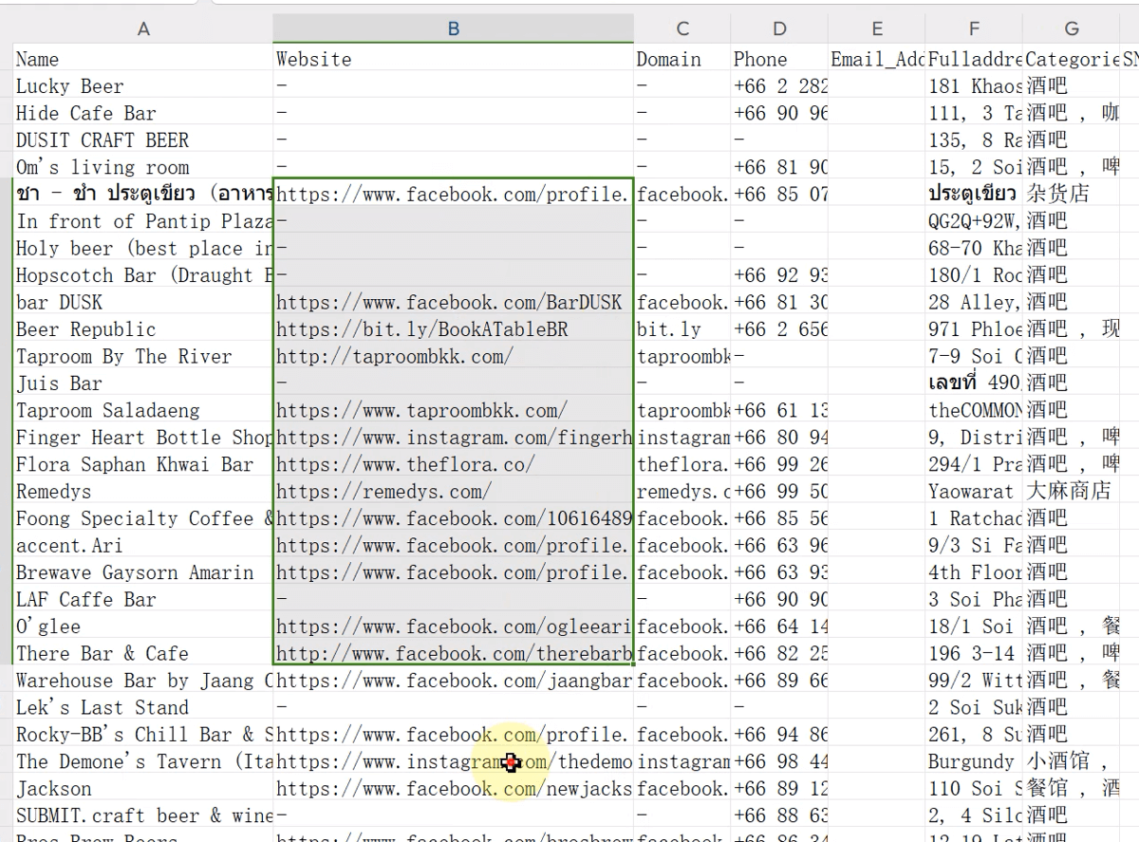Select the 'Lucky Beer' name cell
Screen dimensions: 1139x842
(143, 86)
